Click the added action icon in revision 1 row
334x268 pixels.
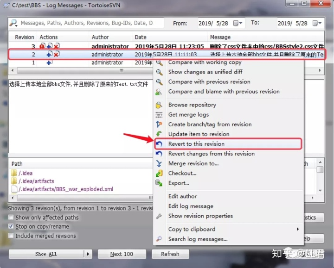[x=50, y=62]
